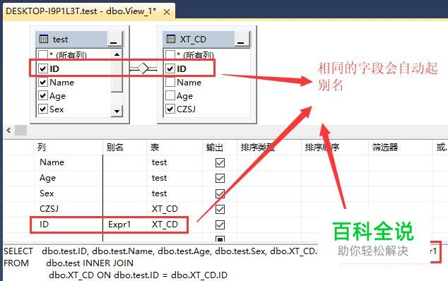The width and height of the screenshot is (448, 281).
Task: Click scroll down arrow in test table
Action: pos(117,111)
